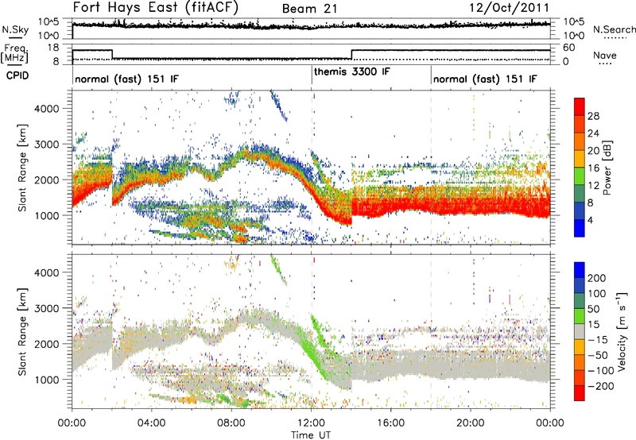
Task: Click the 'N.Sky' legend label
Action: click(x=15, y=30)
